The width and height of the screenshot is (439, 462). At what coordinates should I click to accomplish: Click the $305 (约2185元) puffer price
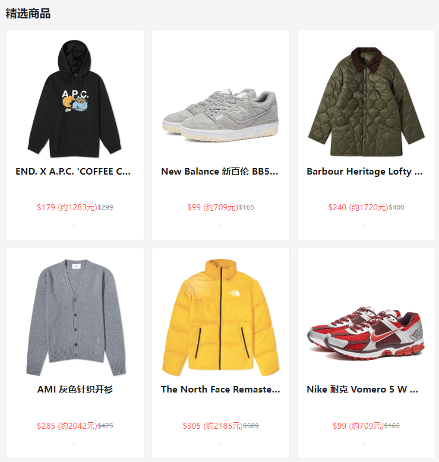pyautogui.click(x=213, y=426)
